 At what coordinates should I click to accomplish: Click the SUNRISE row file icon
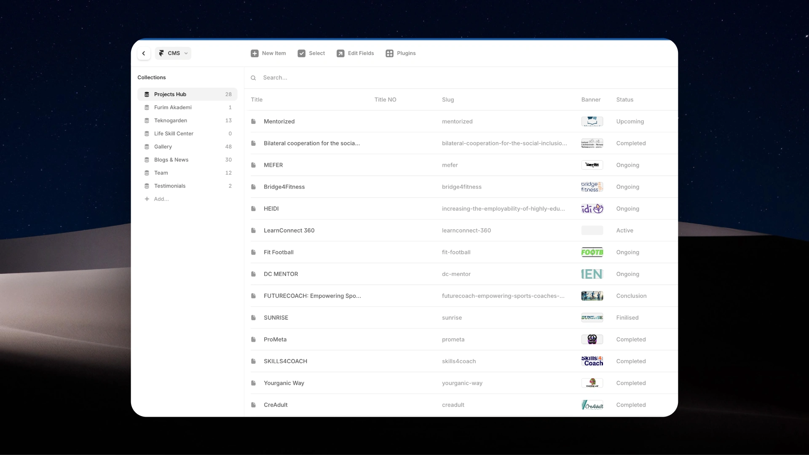click(x=253, y=318)
